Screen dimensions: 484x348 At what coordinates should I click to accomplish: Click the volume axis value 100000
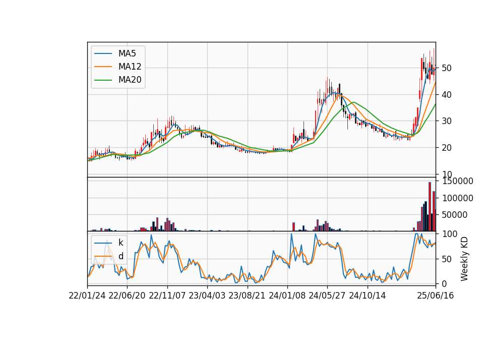click(457, 198)
